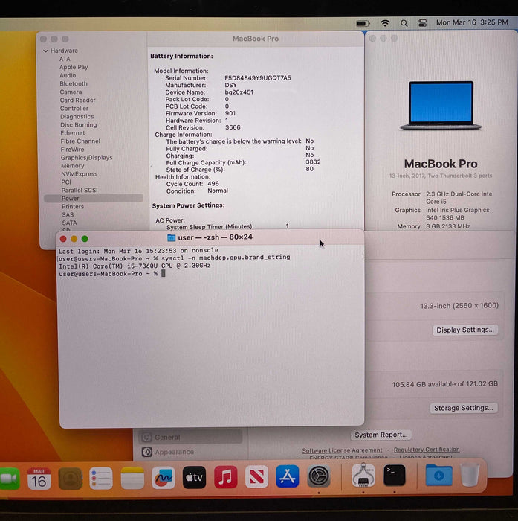Launch Contacts from the Dock

pyautogui.click(x=70, y=479)
